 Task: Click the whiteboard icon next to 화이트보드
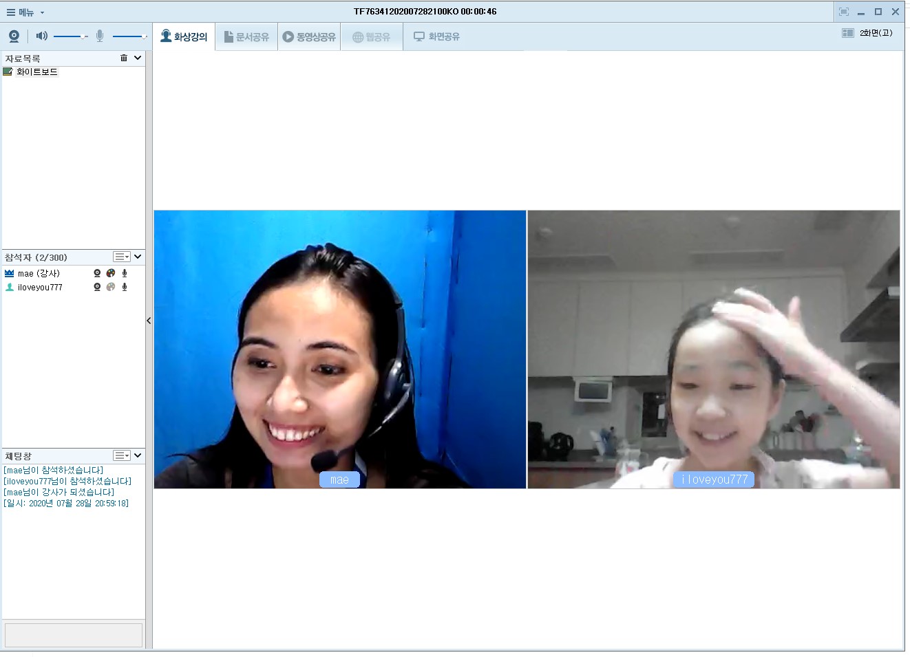(8, 72)
